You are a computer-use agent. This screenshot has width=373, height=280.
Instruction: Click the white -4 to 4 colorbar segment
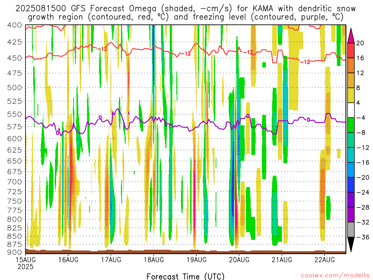point(351,110)
